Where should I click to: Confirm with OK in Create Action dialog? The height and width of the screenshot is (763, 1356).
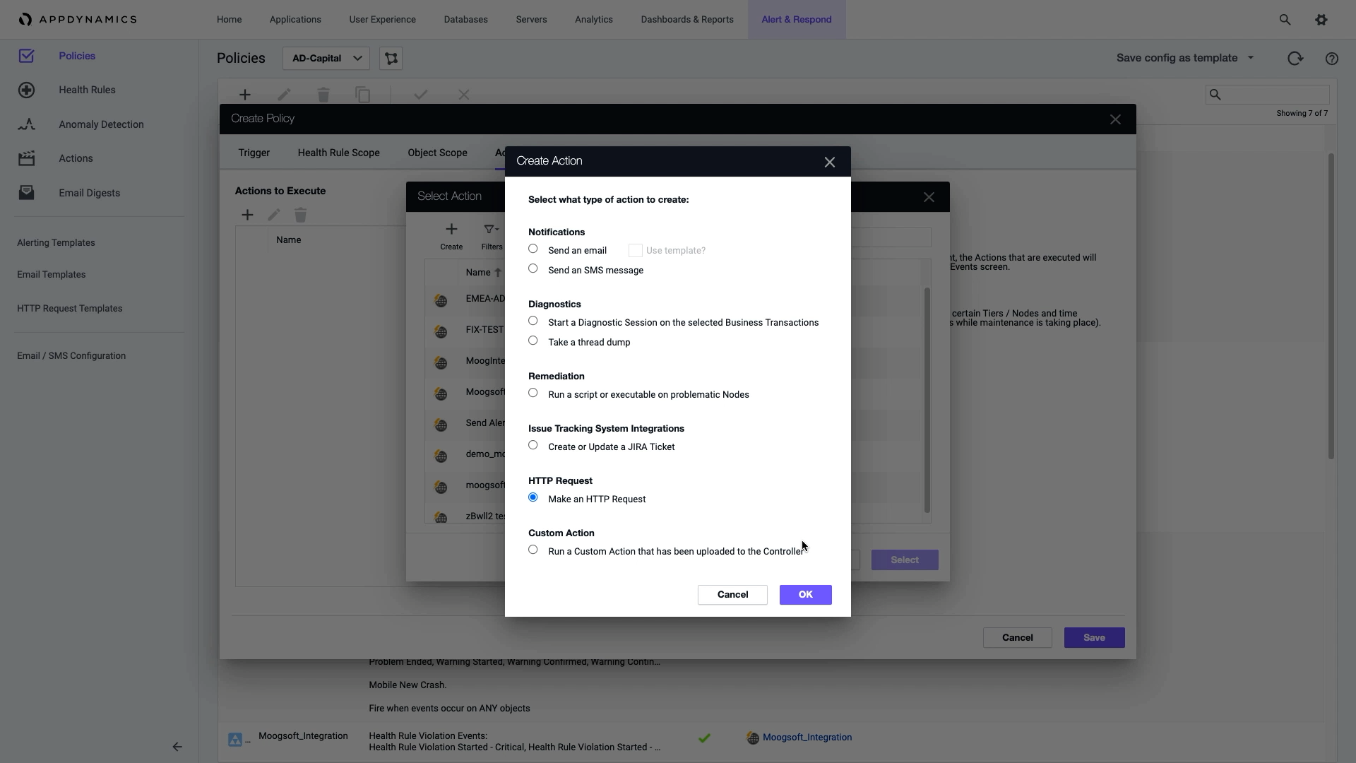pyautogui.click(x=805, y=595)
